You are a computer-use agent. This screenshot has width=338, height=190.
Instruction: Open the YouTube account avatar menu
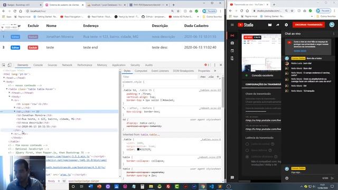click(332, 25)
